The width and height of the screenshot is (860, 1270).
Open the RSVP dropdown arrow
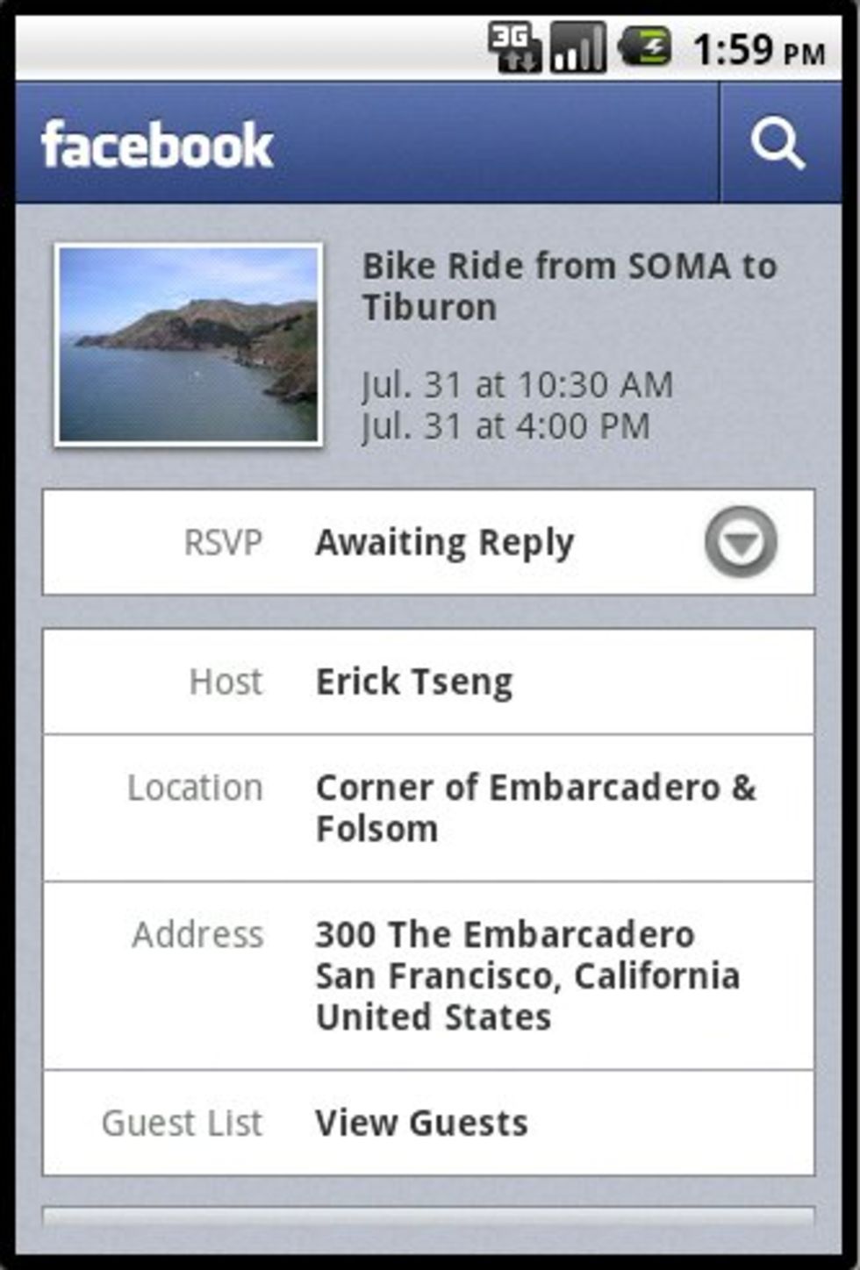[741, 542]
